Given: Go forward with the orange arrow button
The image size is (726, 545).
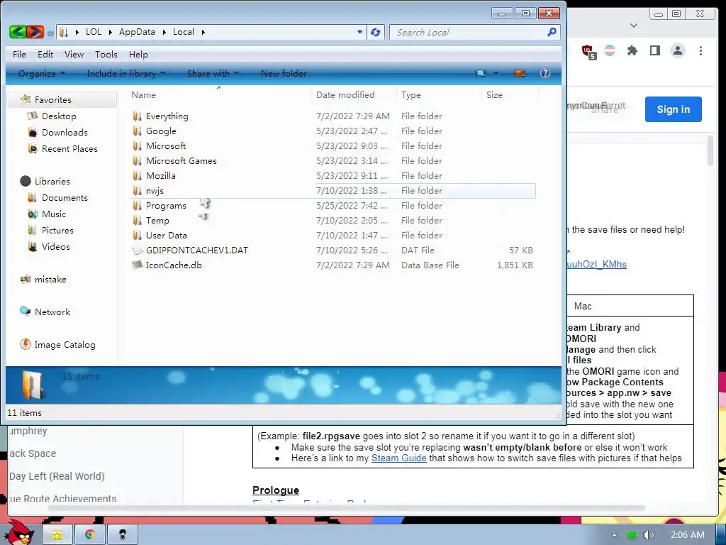Looking at the screenshot, I should 35,32.
